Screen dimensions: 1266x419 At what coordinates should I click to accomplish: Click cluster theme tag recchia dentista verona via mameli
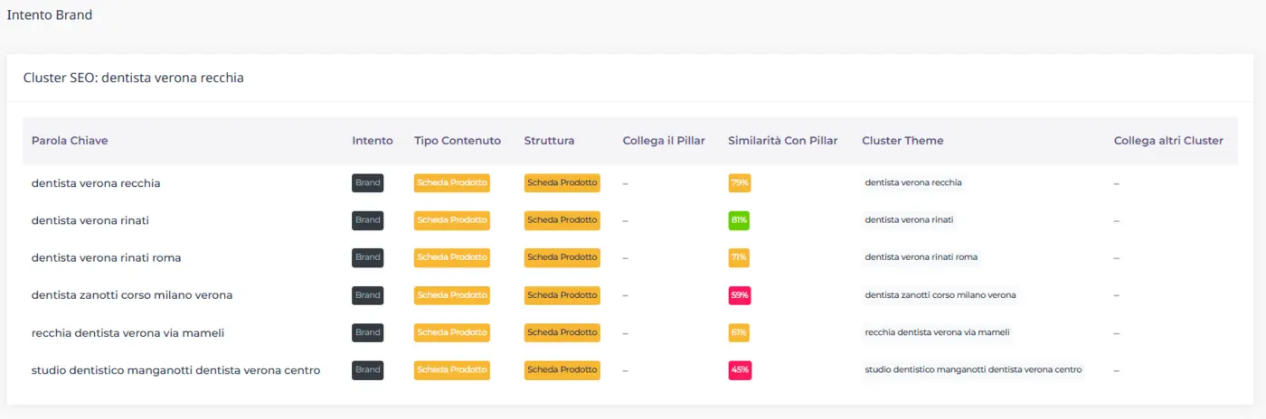[x=937, y=332]
